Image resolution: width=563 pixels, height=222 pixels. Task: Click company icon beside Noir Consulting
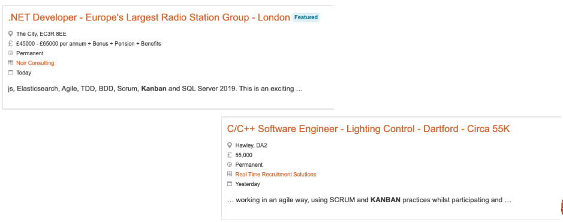10,63
